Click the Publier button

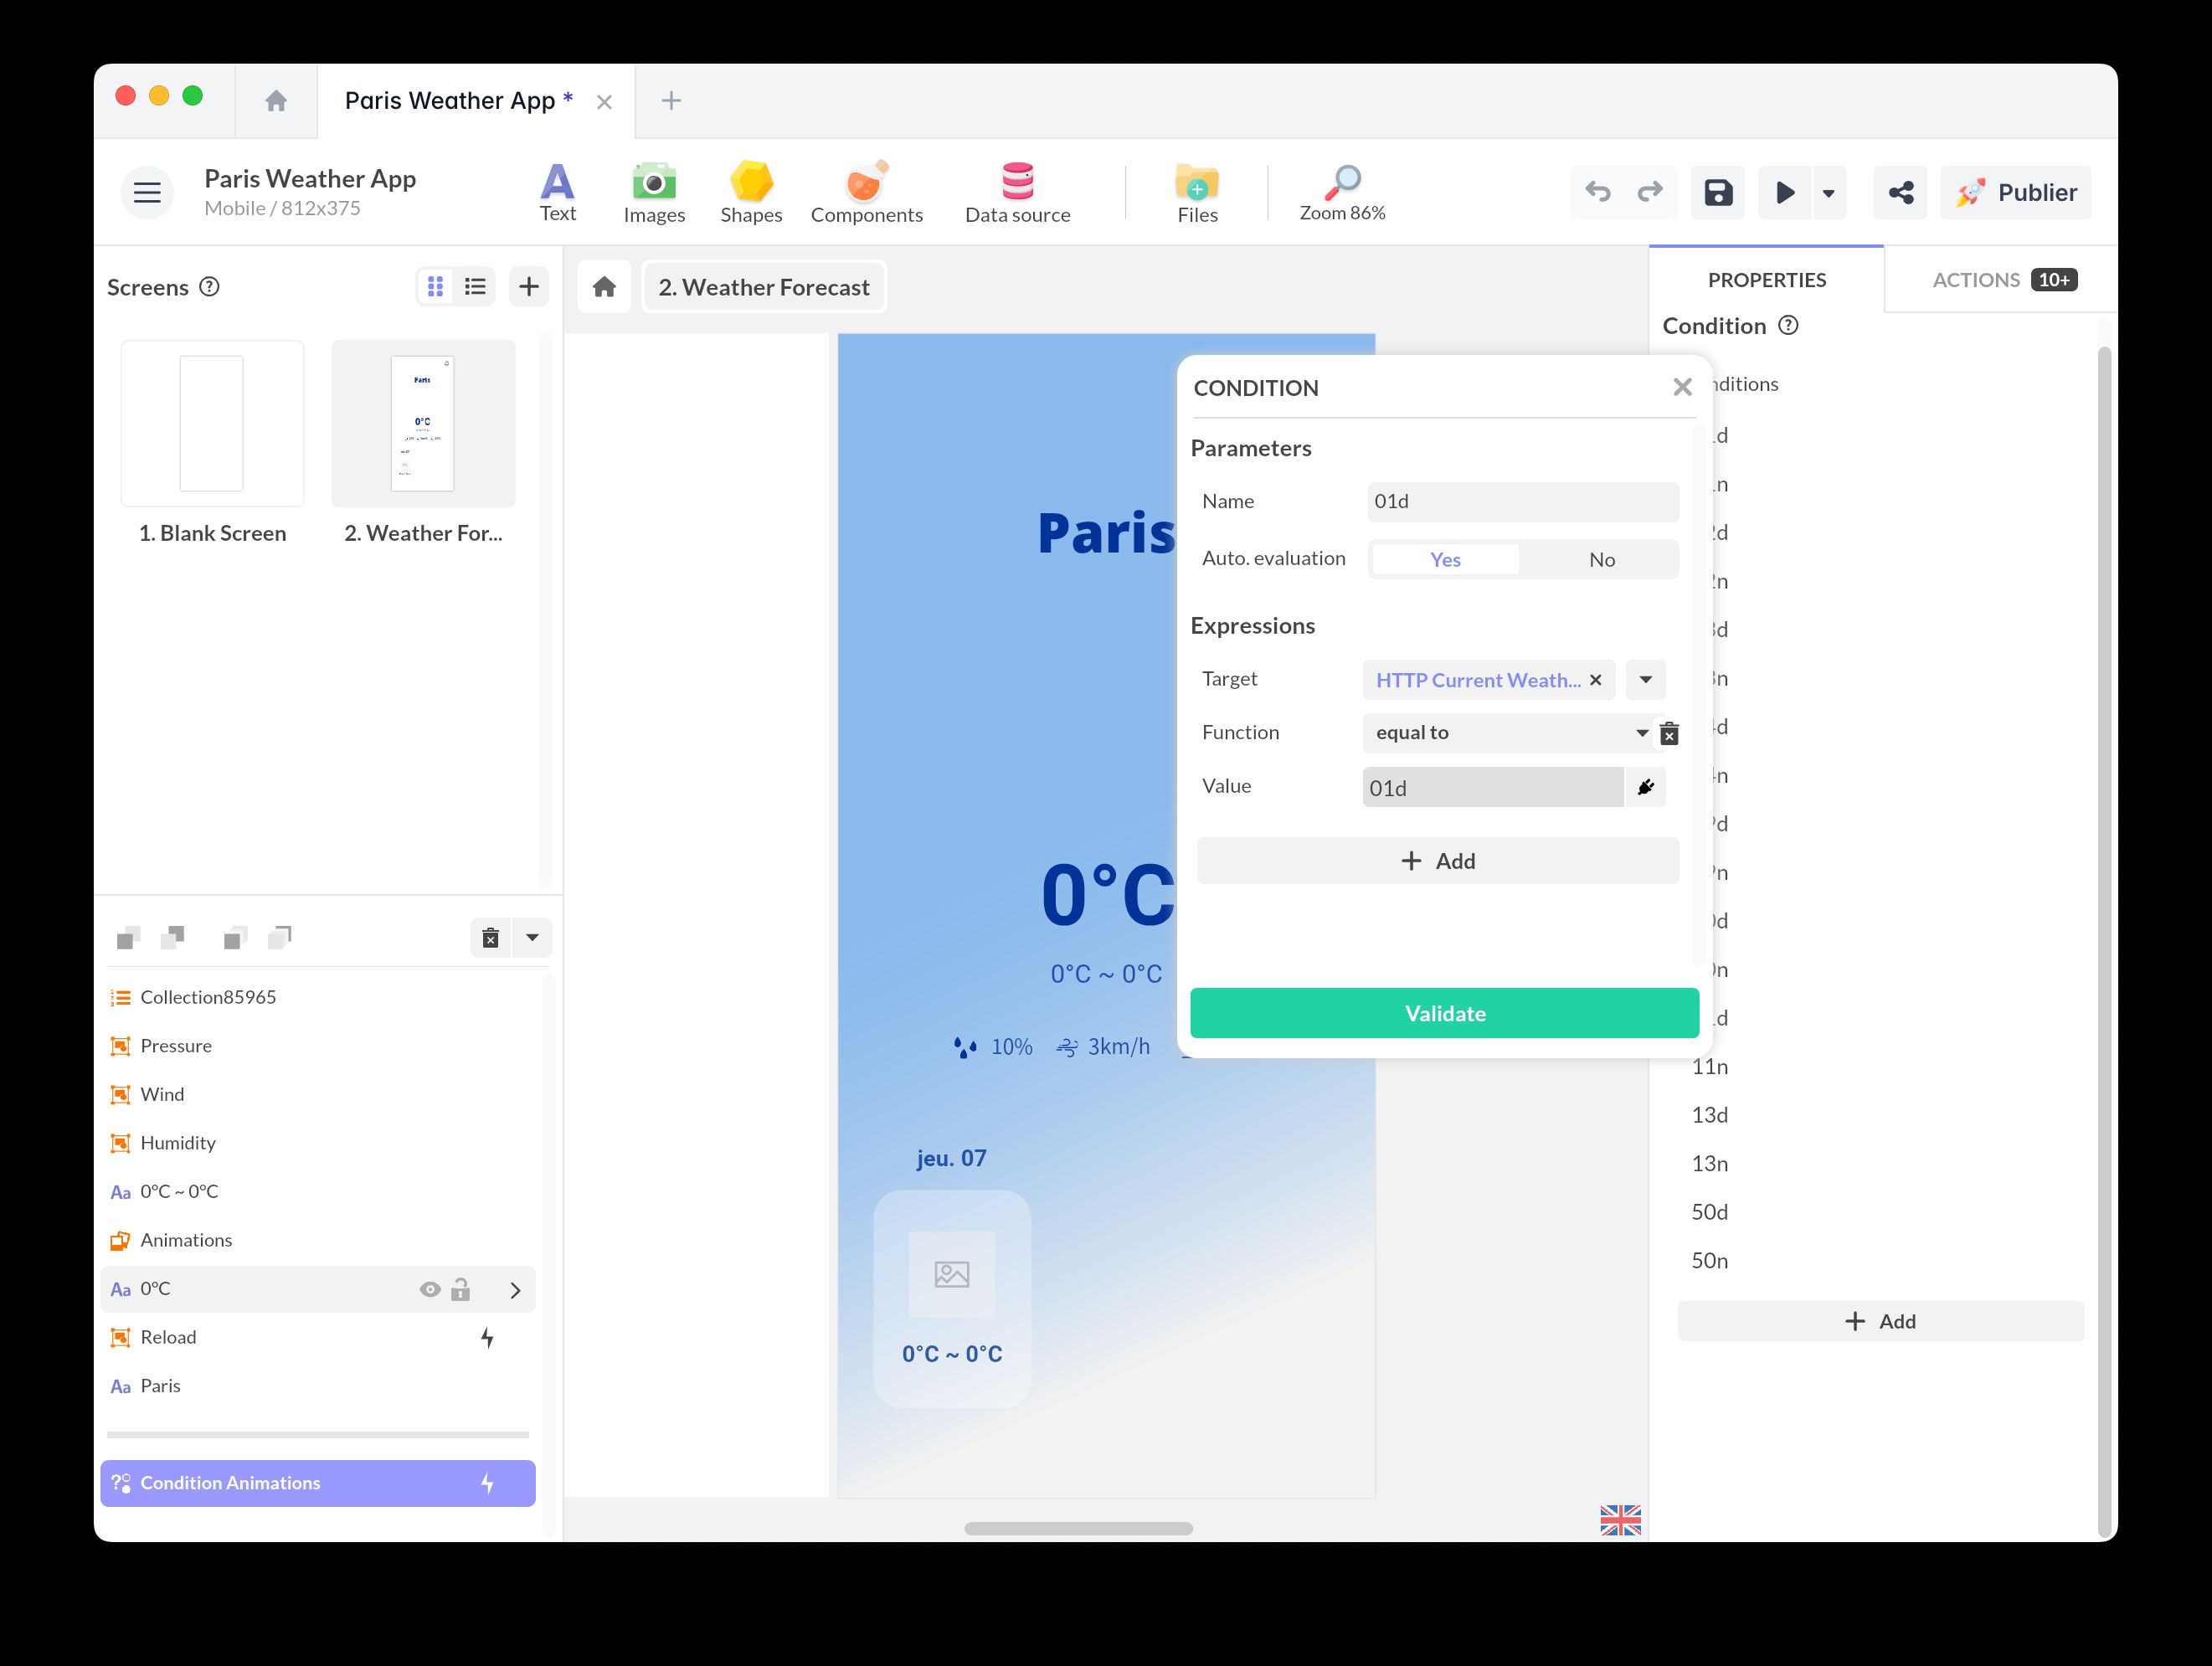[2015, 192]
